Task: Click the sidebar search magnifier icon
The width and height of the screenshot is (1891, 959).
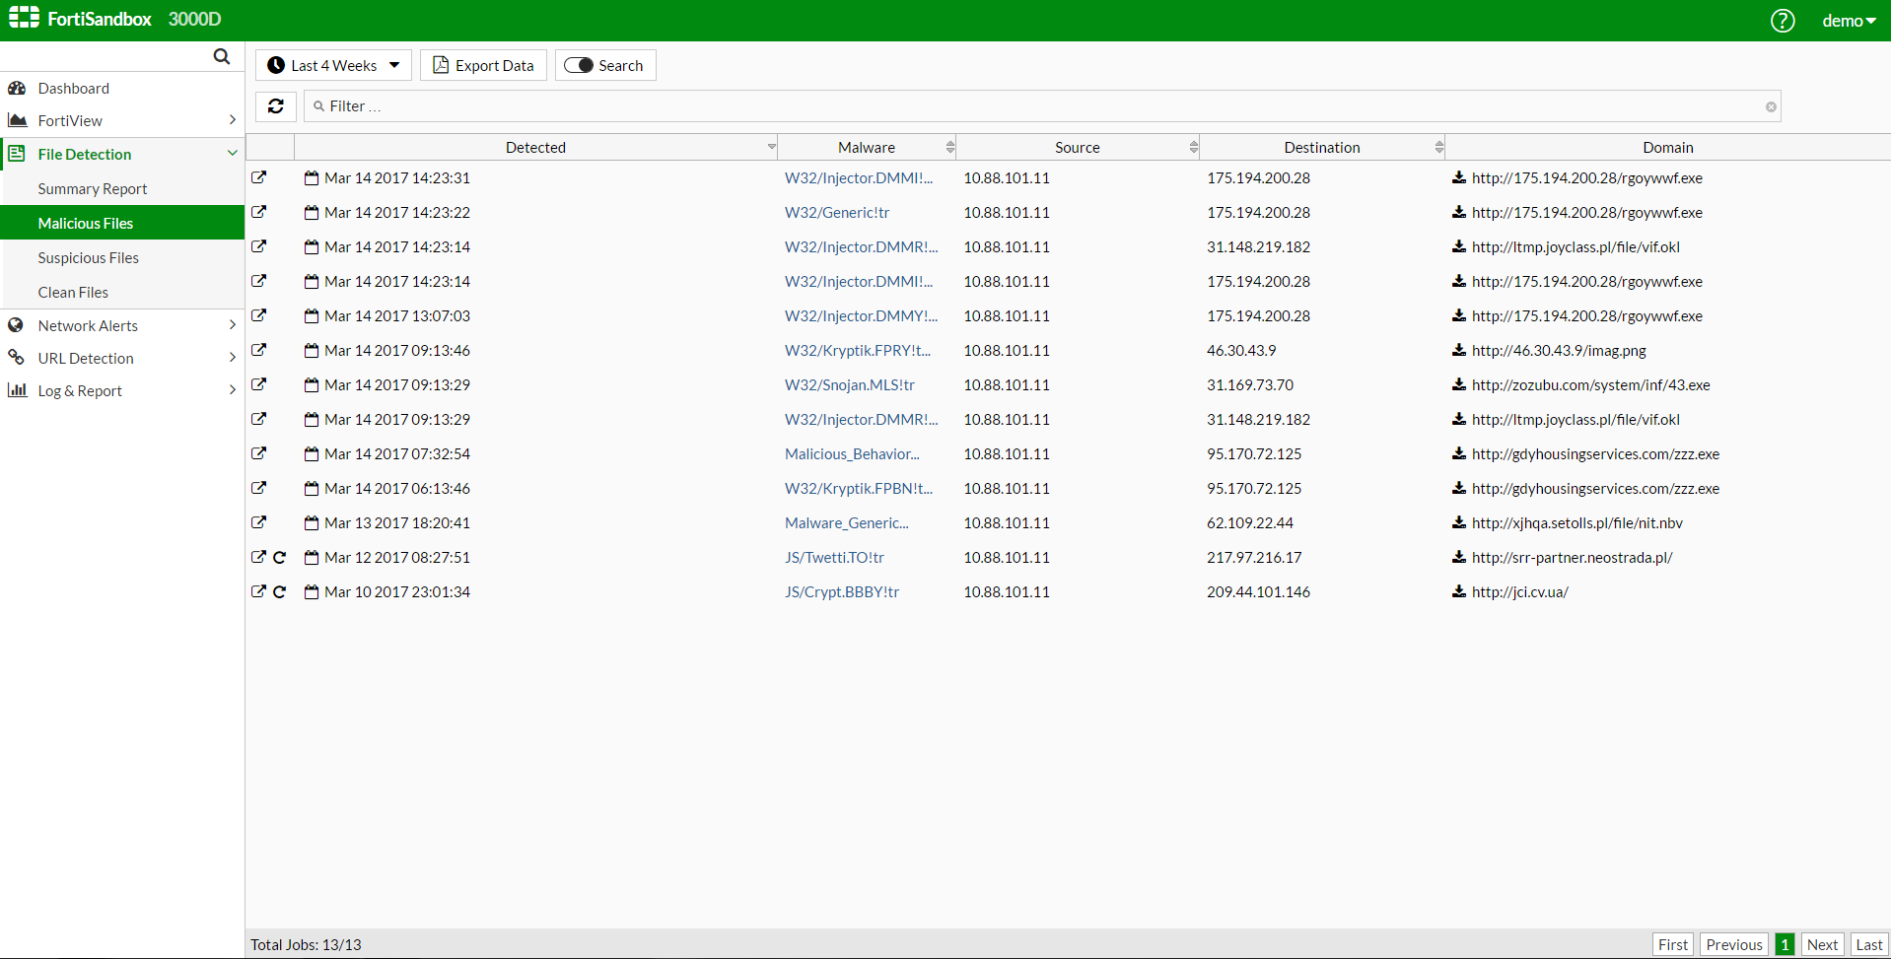Action: click(x=222, y=57)
